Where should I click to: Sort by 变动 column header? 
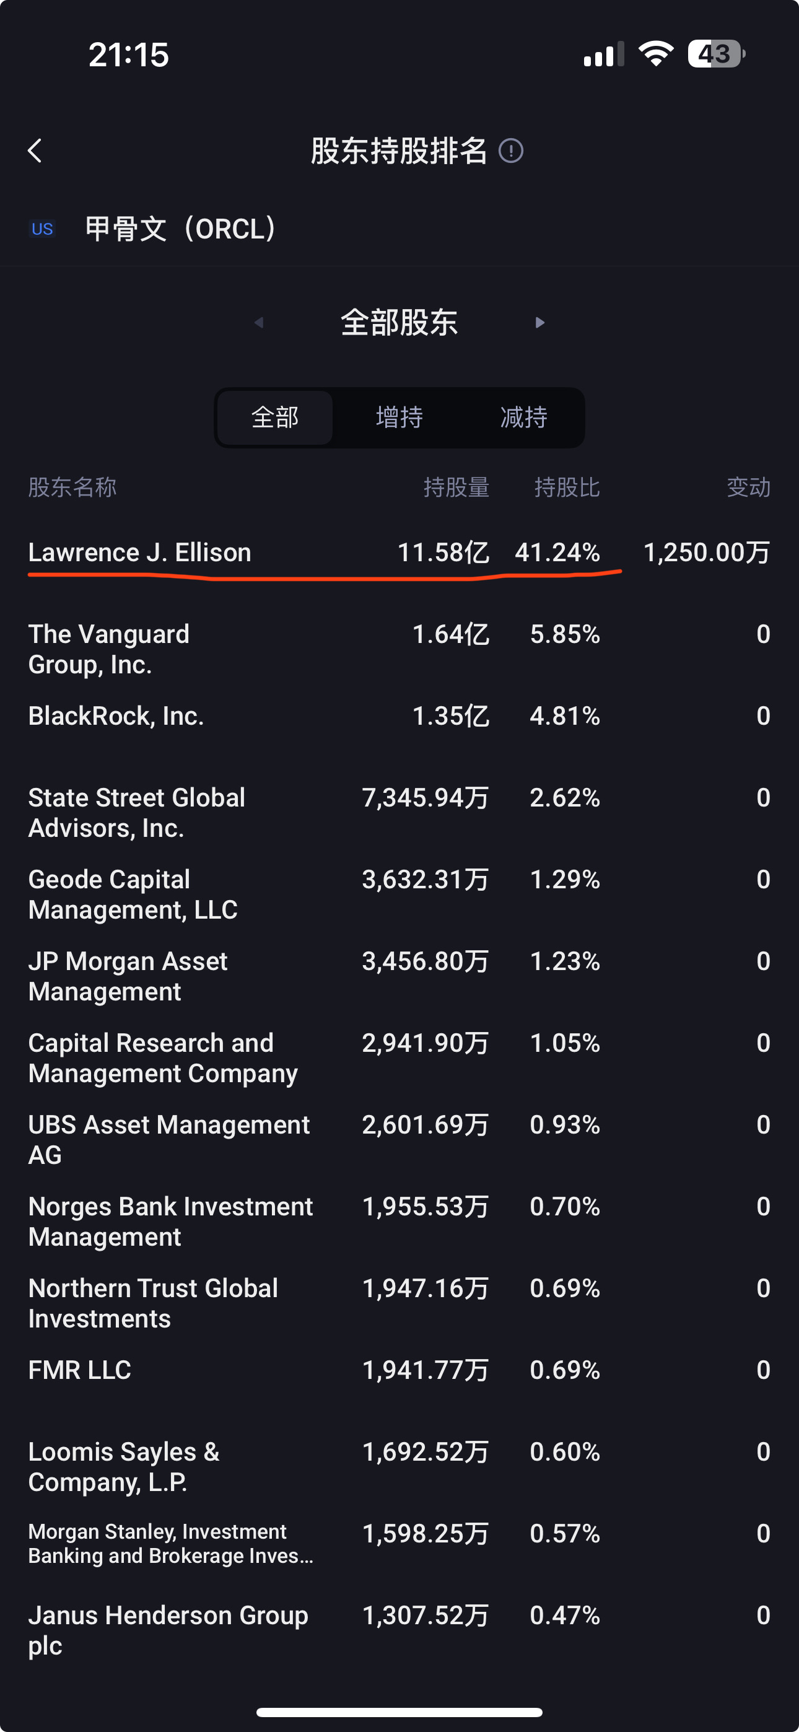[749, 488]
